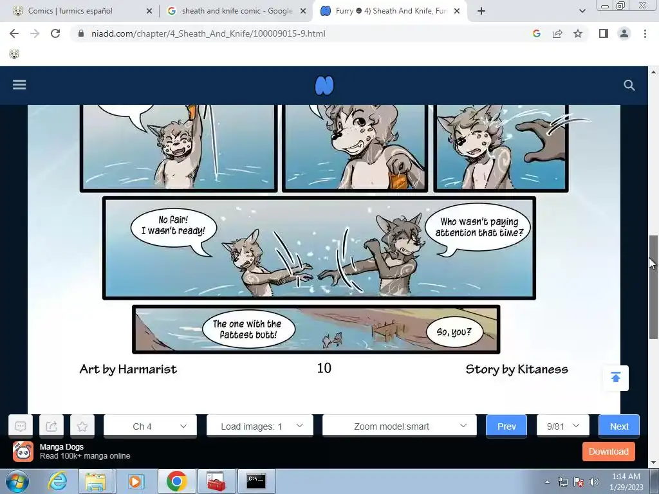The height and width of the screenshot is (494, 659).
Task: Bookmark the comic with the reader toolbar star
Action: [82, 426]
